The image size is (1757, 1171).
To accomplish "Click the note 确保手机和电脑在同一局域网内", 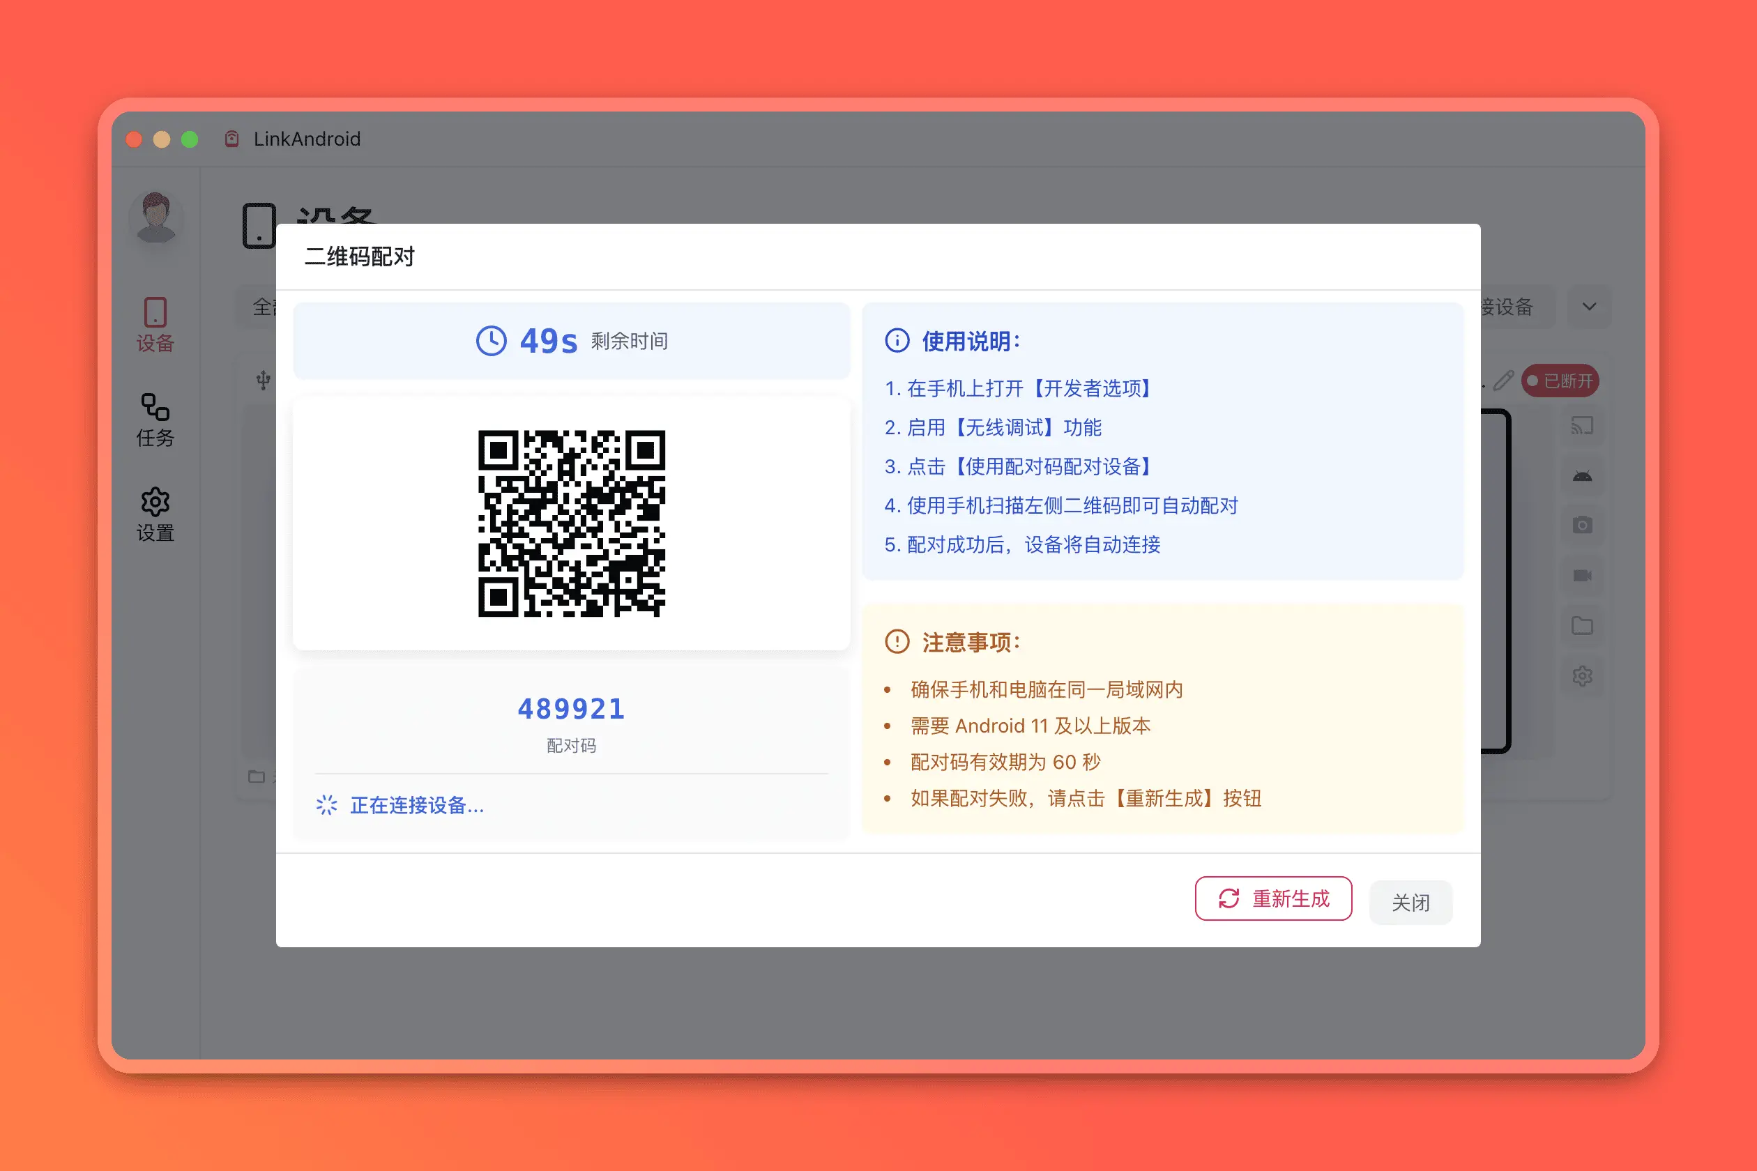I will point(1047,689).
